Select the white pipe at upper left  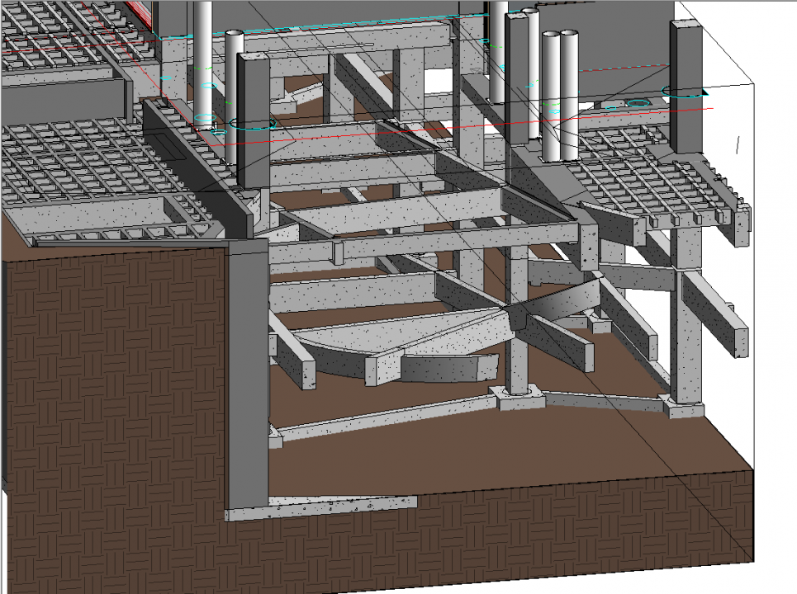tap(203, 58)
